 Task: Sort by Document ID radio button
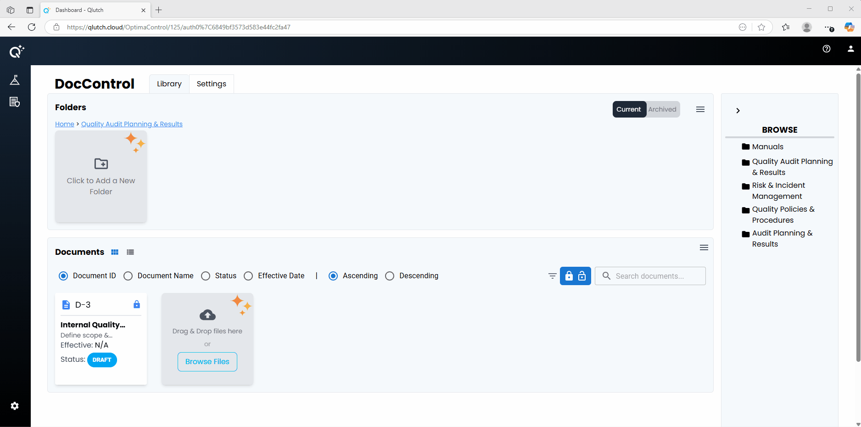point(63,276)
